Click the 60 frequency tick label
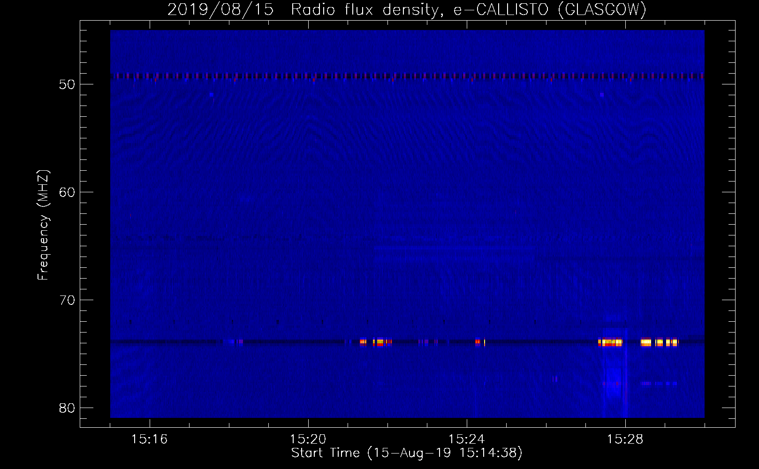The height and width of the screenshot is (469, 759). tap(67, 192)
